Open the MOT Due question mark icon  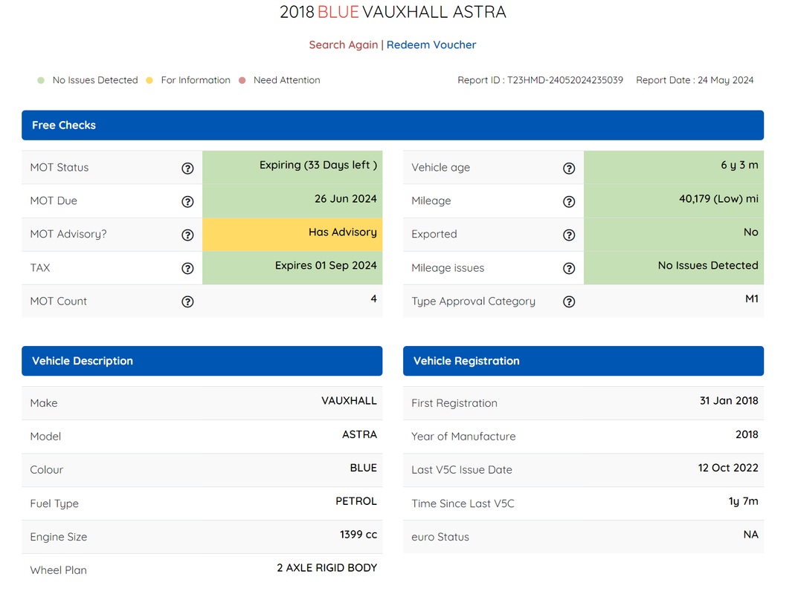tap(188, 202)
